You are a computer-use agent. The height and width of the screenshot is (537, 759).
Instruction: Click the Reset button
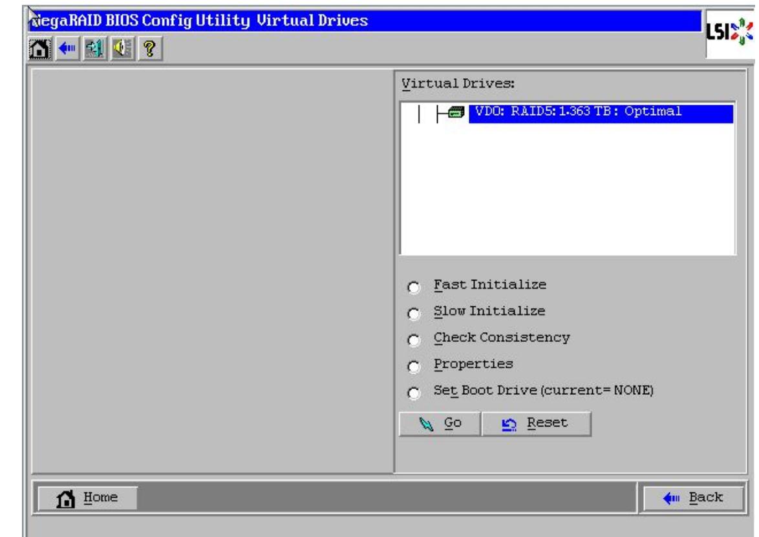pyautogui.click(x=537, y=424)
